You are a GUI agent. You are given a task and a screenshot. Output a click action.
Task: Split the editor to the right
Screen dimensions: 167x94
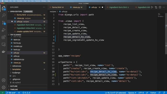(160, 7)
